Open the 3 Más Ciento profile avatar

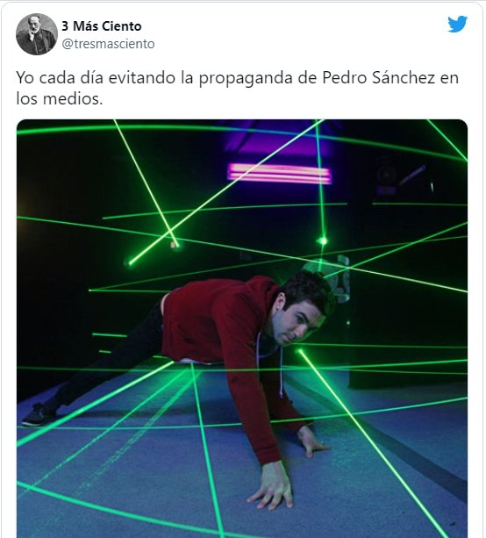(37, 34)
